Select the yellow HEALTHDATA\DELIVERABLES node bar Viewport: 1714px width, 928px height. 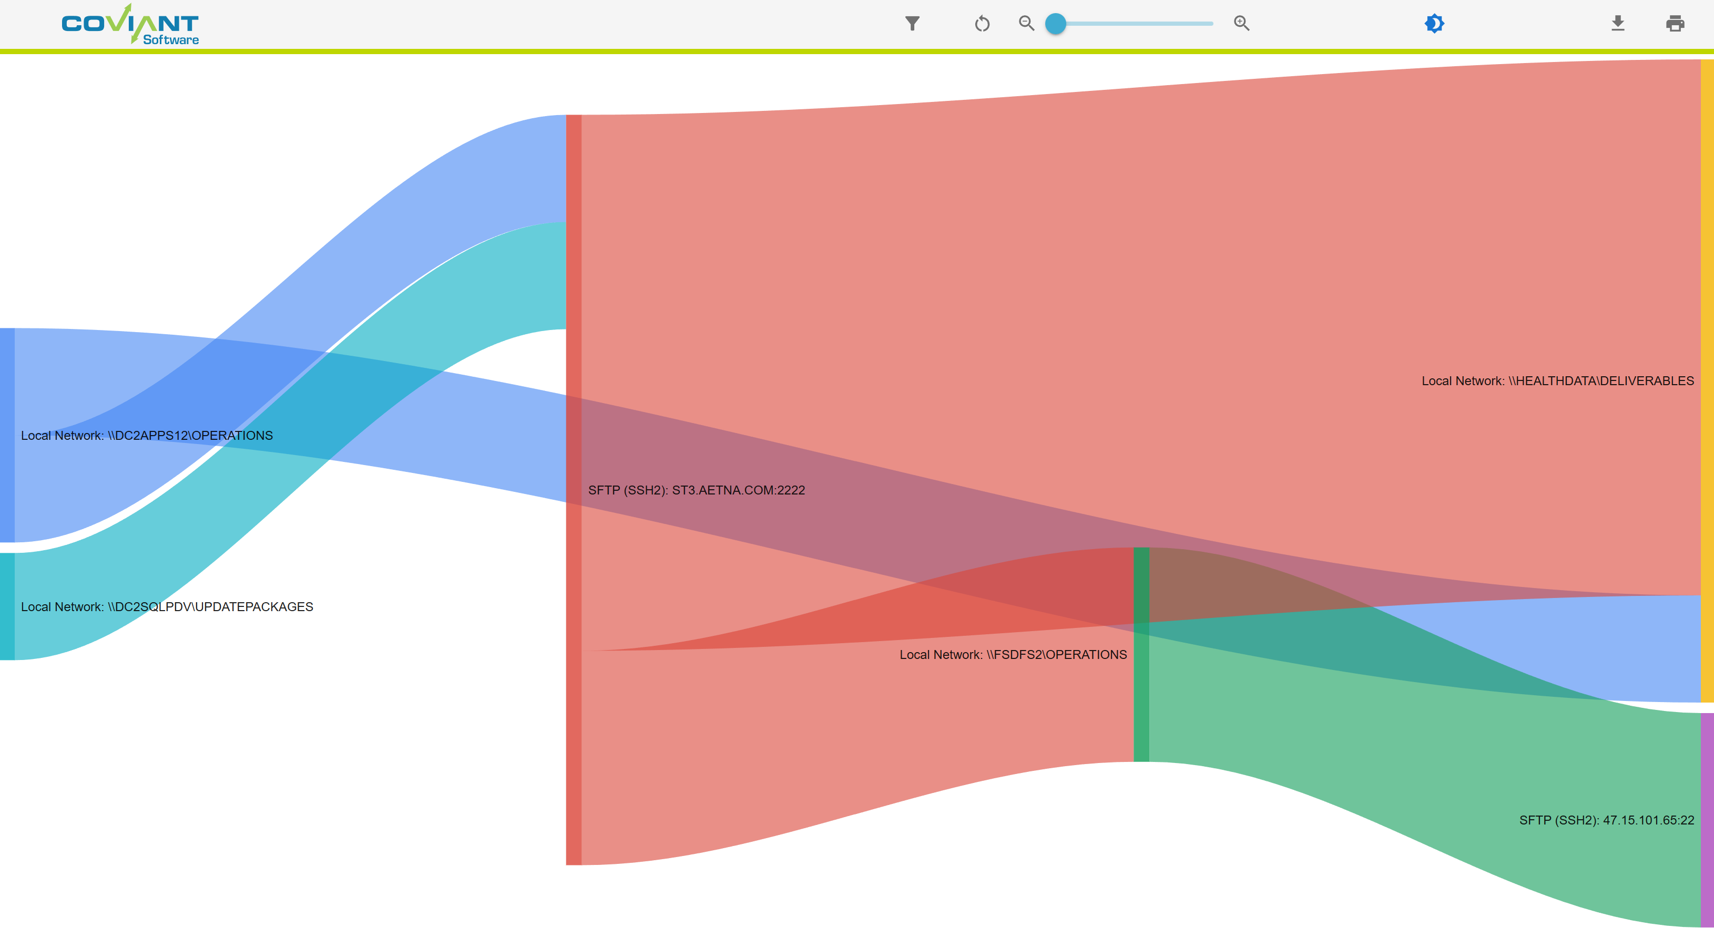[1707, 380]
